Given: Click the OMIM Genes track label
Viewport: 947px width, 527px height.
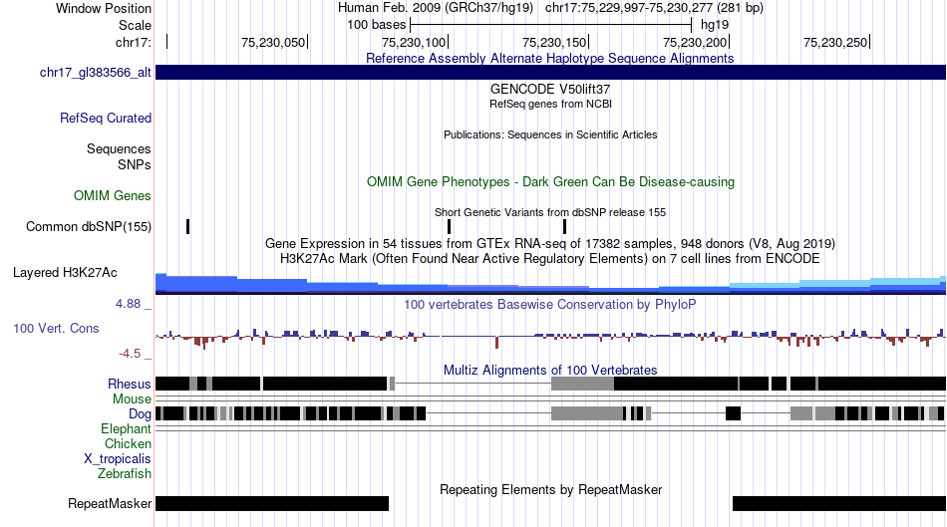Looking at the screenshot, I should pos(113,195).
